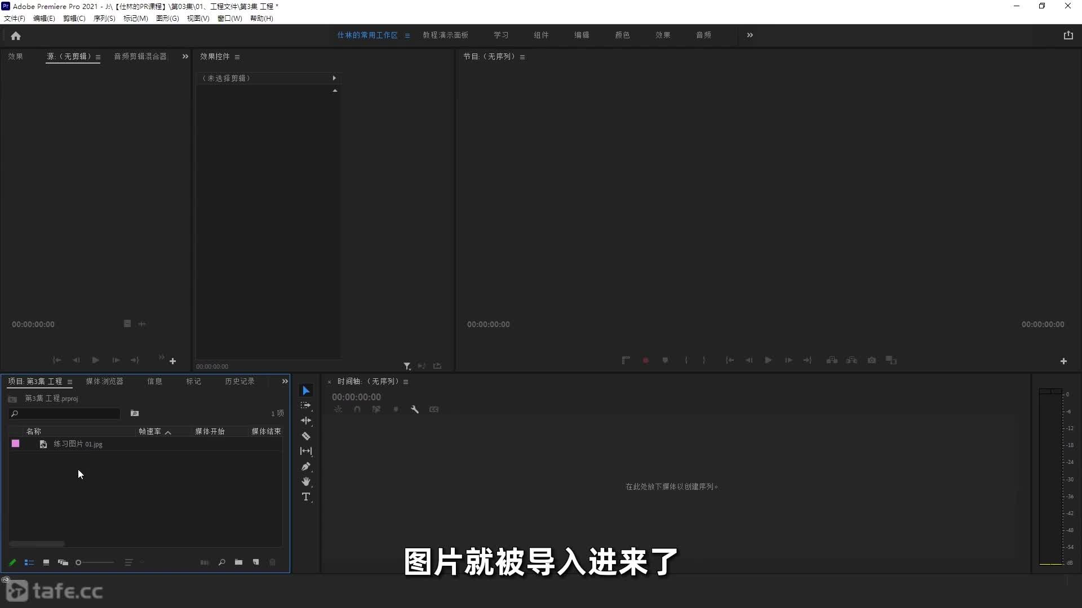Expand the 未选择剪辑 disclosure arrow
Image resolution: width=1082 pixels, height=608 pixels.
[x=334, y=78]
